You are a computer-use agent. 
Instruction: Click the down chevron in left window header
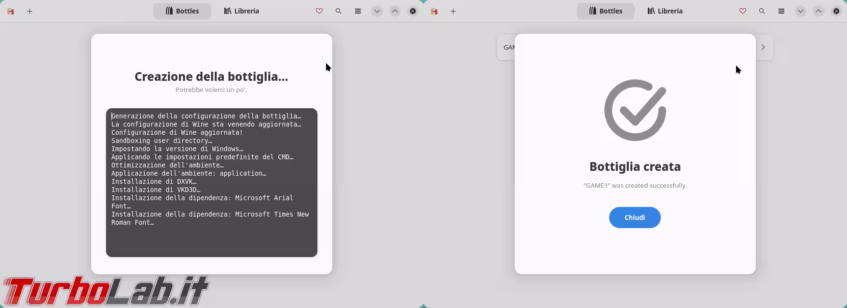coord(377,11)
